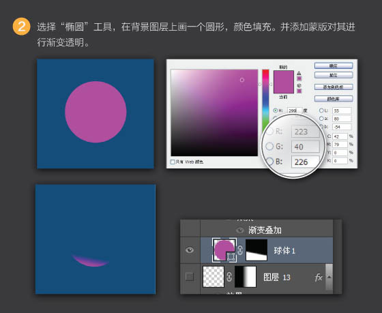Click the out-of-gamut warning triangle icon
382x313 pixels.
coord(299,73)
